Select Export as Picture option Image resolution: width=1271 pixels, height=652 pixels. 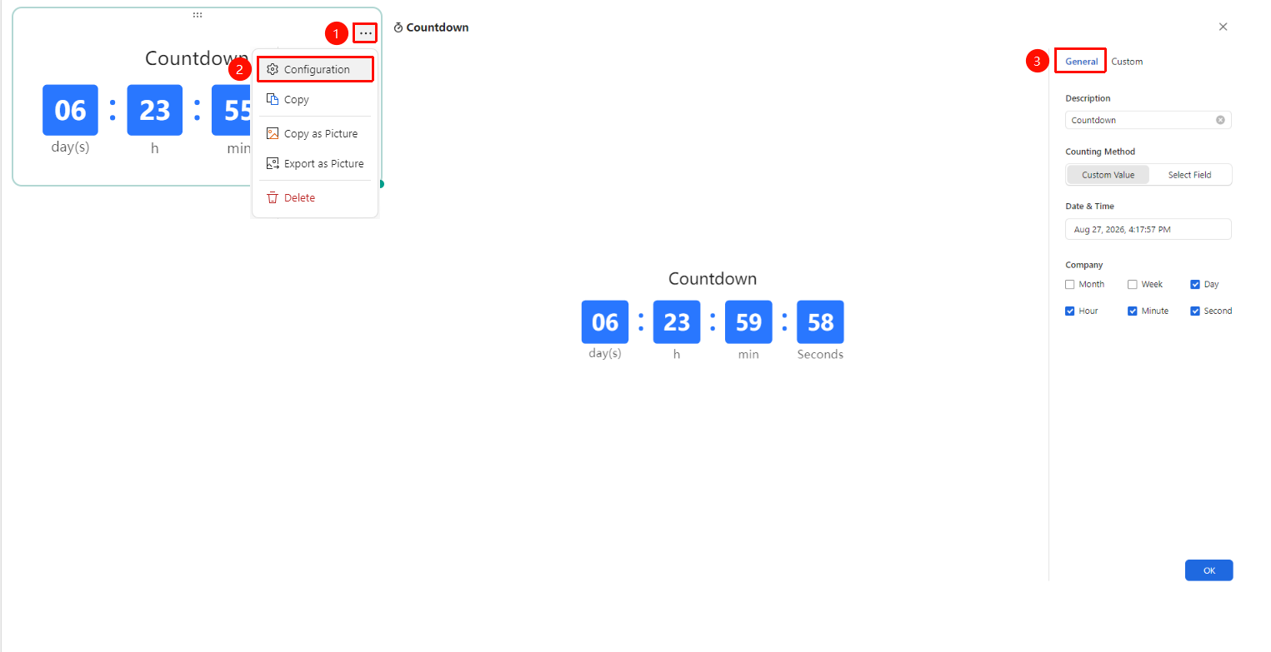click(315, 163)
